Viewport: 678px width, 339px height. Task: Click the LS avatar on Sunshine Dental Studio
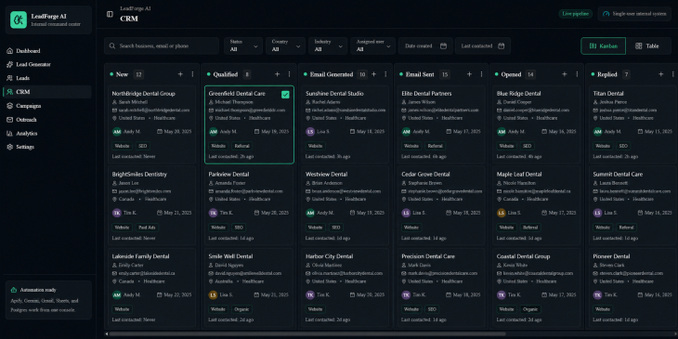coord(310,132)
